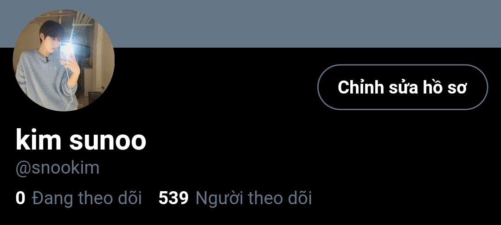The width and height of the screenshot is (501, 225).
Task: Select the kim sunoo display name
Action: click(x=81, y=141)
